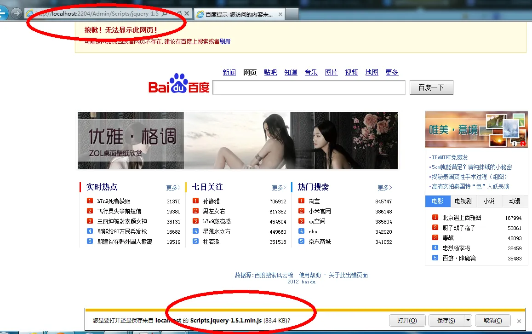The height and width of the screenshot is (334, 532).
Task: Open movie 厨子戏子痞子
Action: (x=459, y=228)
